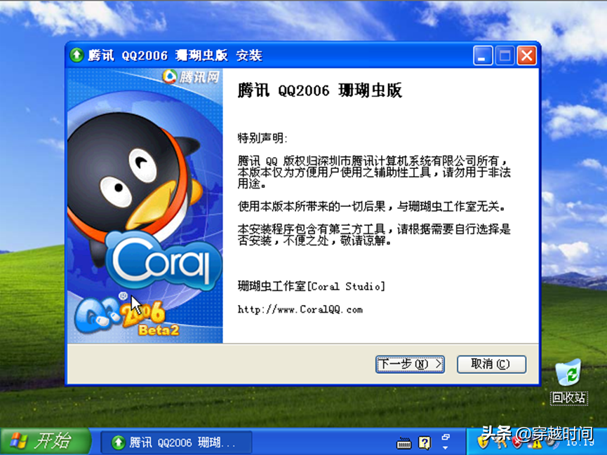Click the red shield antivirus tray icon
This screenshot has height=455, width=607.
pyautogui.click(x=516, y=443)
